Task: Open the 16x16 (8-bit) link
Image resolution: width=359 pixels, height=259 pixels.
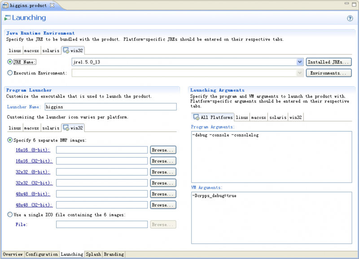Action: click(x=33, y=150)
